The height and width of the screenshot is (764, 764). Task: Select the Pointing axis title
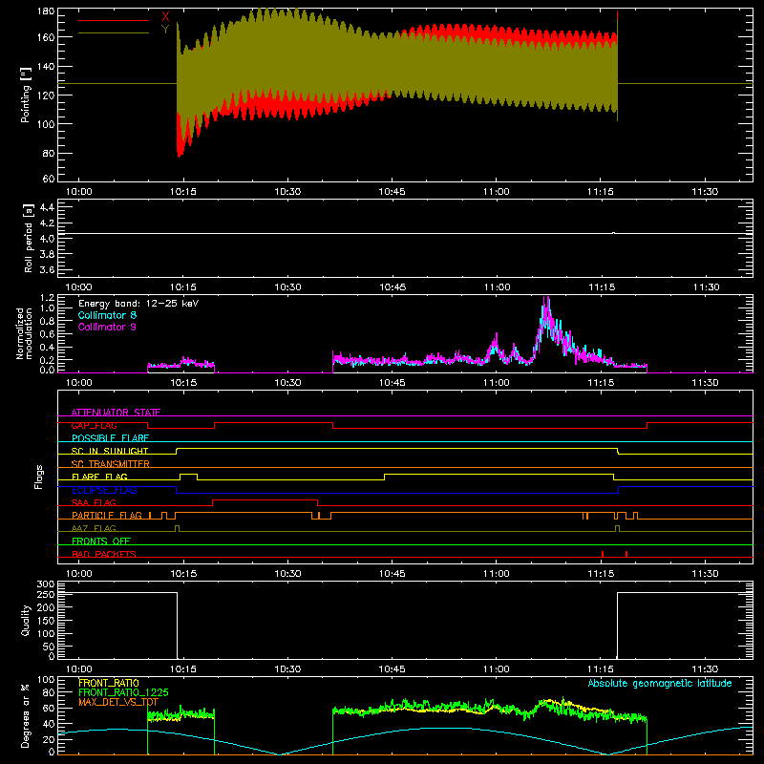[26, 95]
